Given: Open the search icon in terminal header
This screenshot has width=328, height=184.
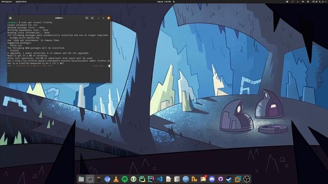Looking at the screenshot, I should tap(87, 18).
